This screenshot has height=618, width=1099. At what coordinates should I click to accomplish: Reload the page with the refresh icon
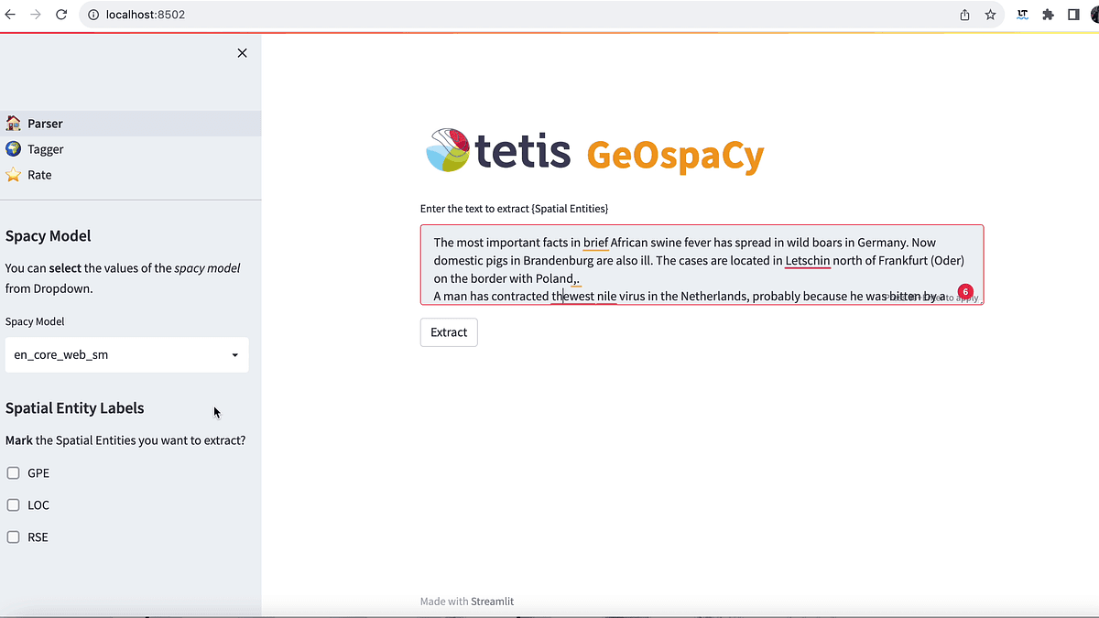click(x=61, y=15)
